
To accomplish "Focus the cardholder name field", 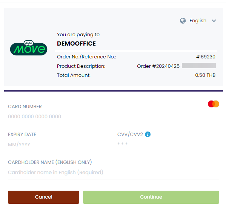I will pos(114,173).
